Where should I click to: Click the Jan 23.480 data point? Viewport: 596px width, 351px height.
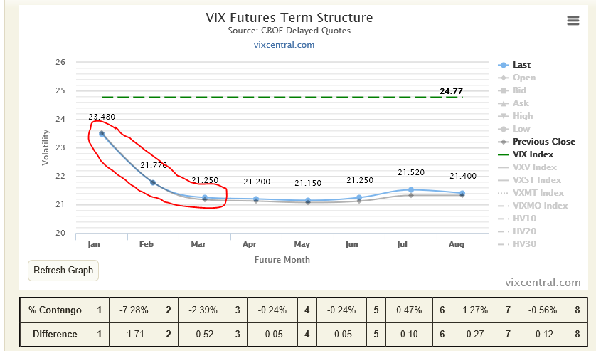(x=102, y=133)
